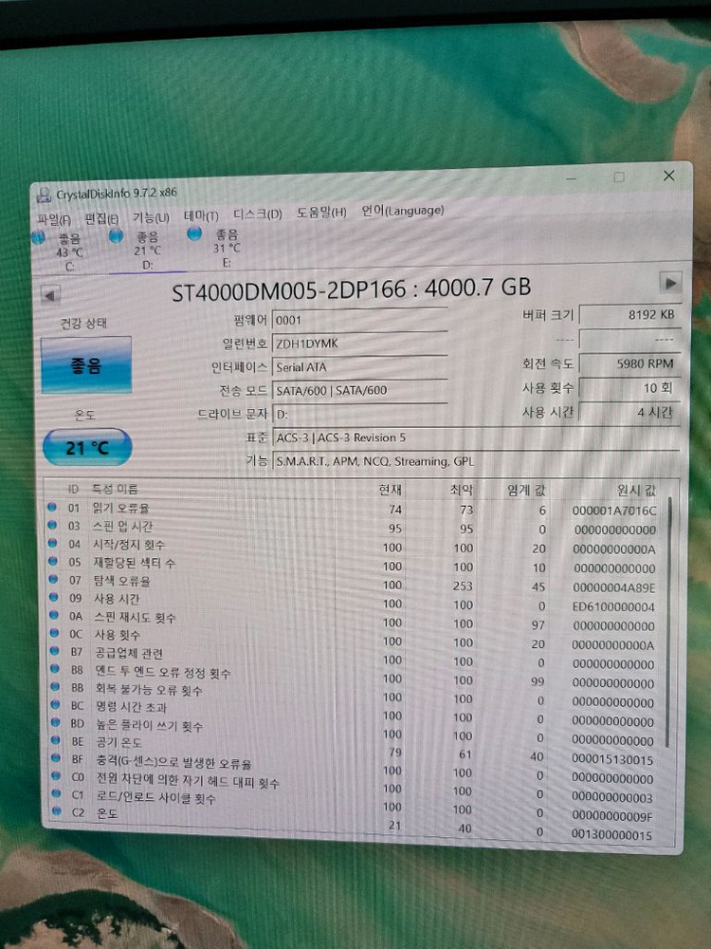711x949 pixels.
Task: Click raw value 000015130015
Action: click(x=612, y=759)
